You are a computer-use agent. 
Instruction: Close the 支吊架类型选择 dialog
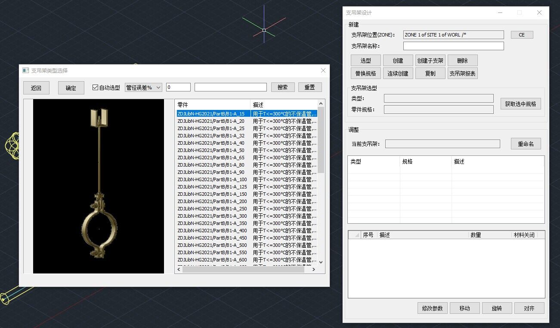tap(323, 70)
